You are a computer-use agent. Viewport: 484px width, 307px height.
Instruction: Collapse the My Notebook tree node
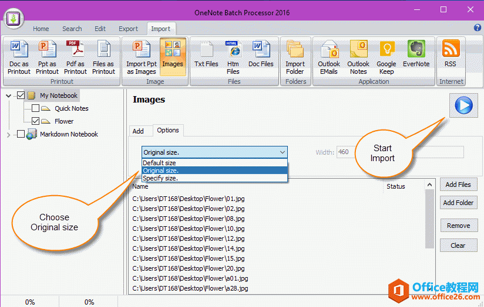pos(8,95)
